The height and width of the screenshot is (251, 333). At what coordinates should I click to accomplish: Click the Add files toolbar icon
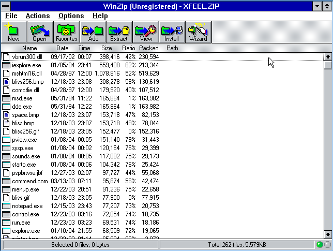[93, 32]
